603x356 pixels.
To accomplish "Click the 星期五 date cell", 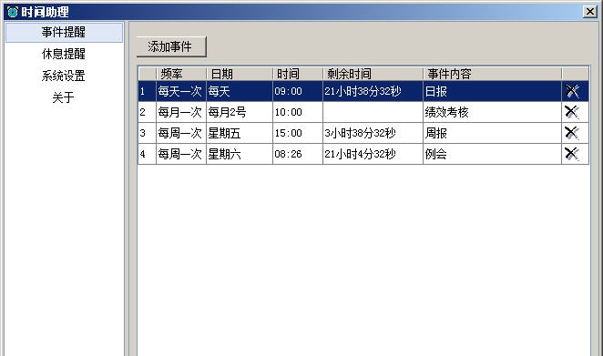I will tap(240, 133).
